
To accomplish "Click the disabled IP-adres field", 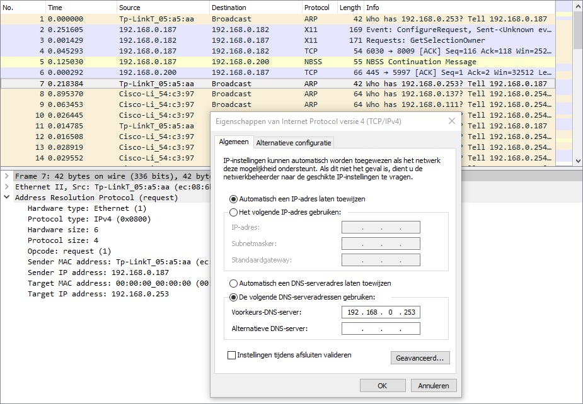I will (381, 227).
